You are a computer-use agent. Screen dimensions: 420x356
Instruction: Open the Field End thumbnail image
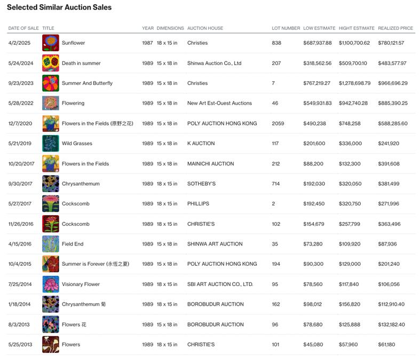point(51,244)
